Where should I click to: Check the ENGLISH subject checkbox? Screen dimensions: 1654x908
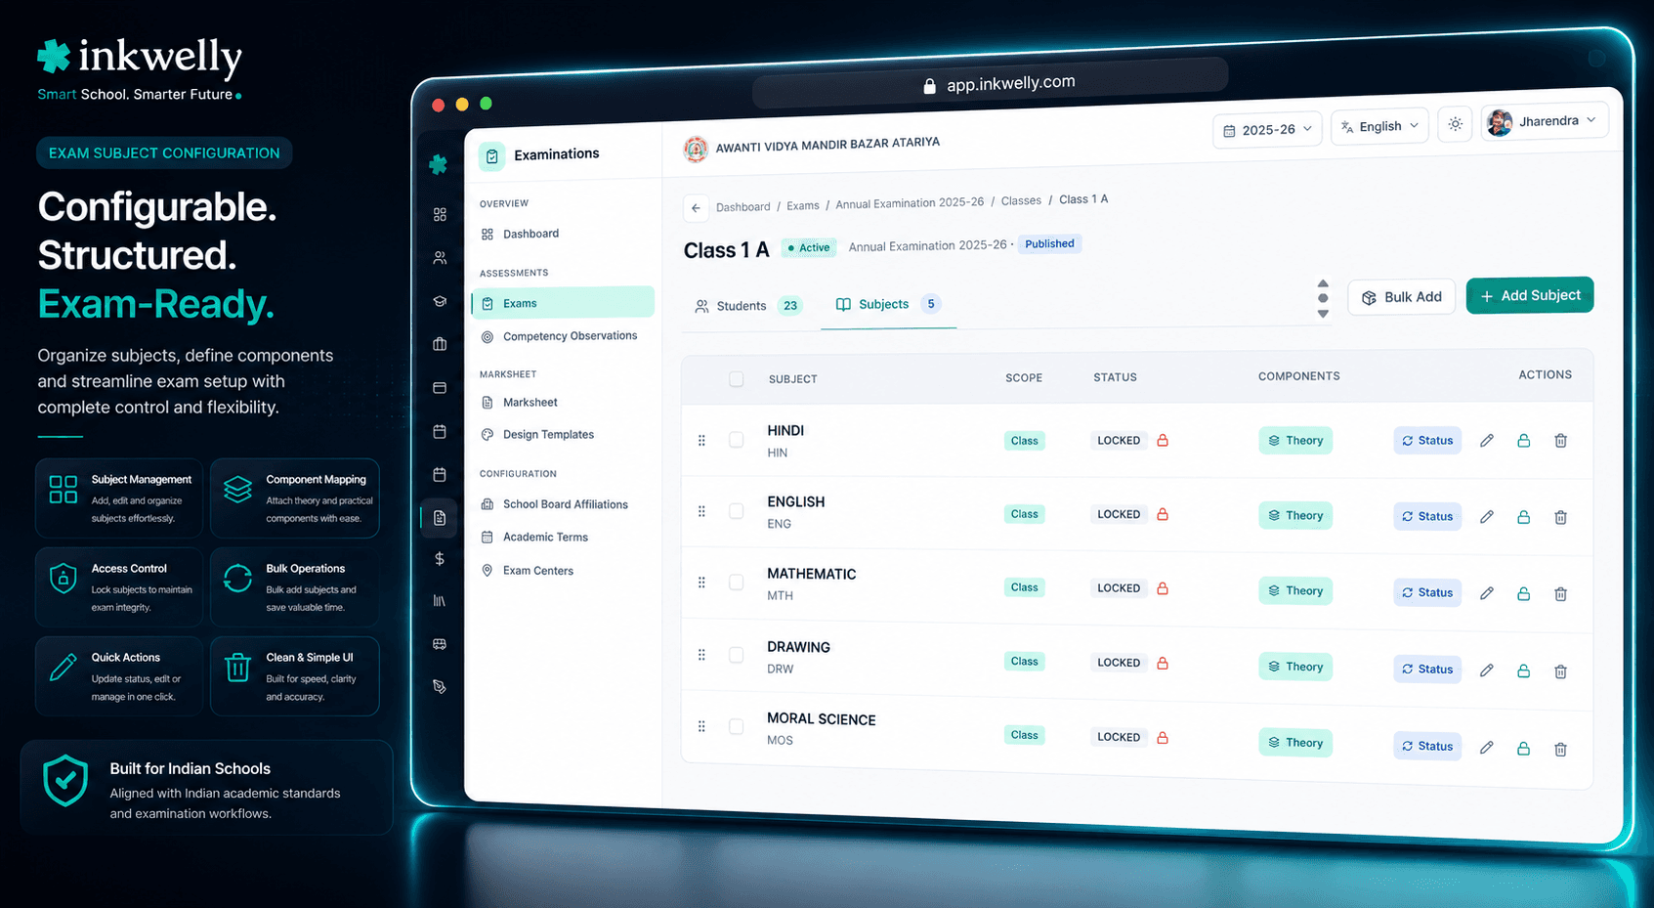pos(737,511)
